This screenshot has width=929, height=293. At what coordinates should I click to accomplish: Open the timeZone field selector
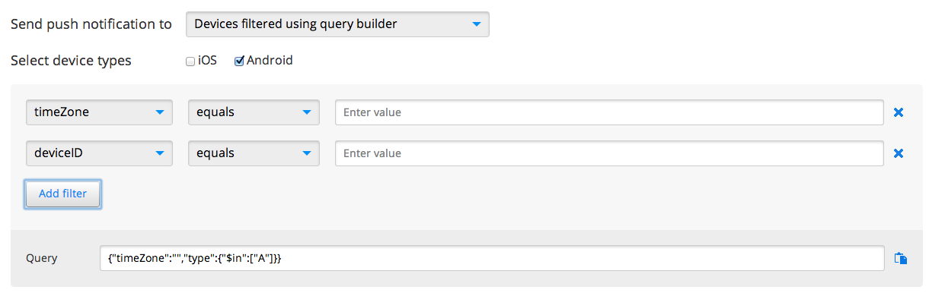(x=99, y=112)
